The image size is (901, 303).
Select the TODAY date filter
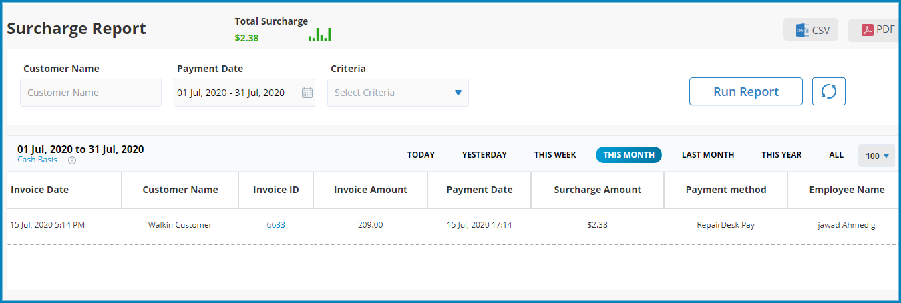click(421, 155)
